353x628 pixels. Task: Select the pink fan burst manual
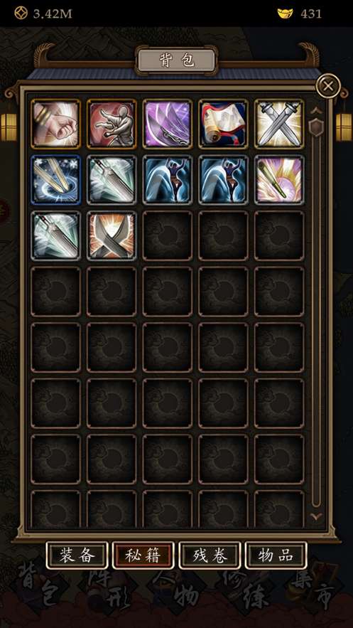coord(279,180)
